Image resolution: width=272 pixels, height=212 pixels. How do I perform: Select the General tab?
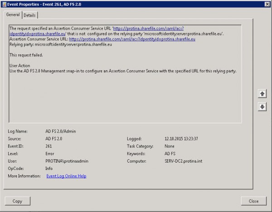click(x=13, y=15)
